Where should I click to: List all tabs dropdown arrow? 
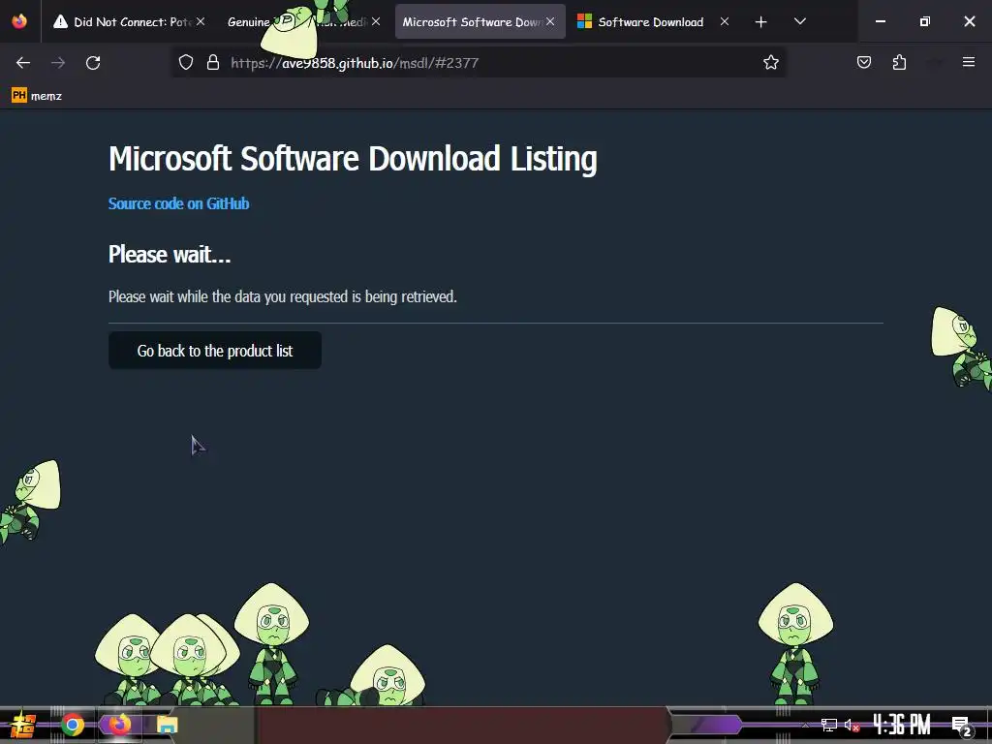[x=799, y=21]
